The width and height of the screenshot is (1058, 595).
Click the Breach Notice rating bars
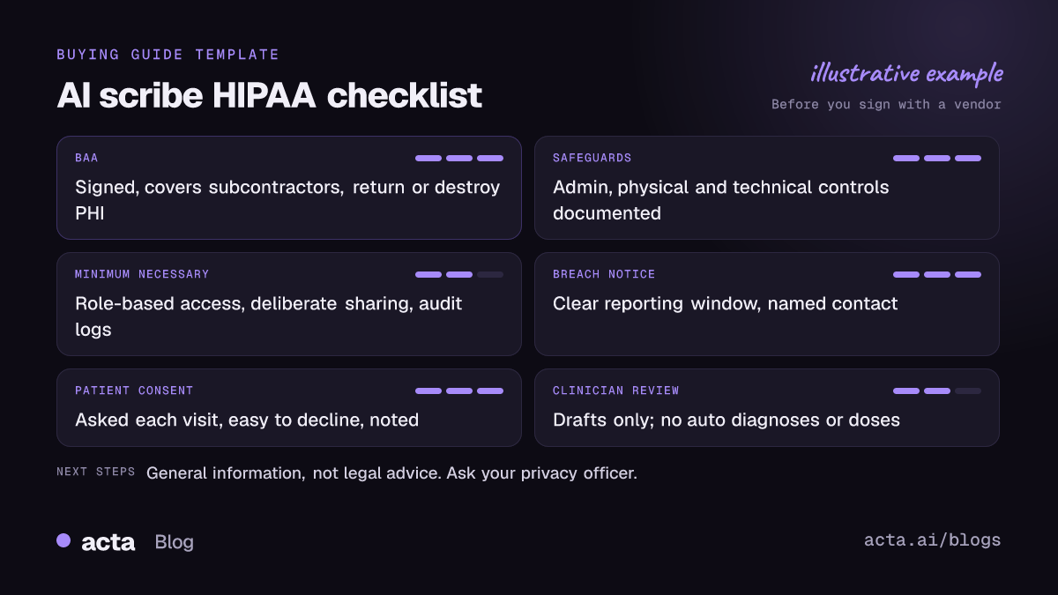(x=937, y=275)
